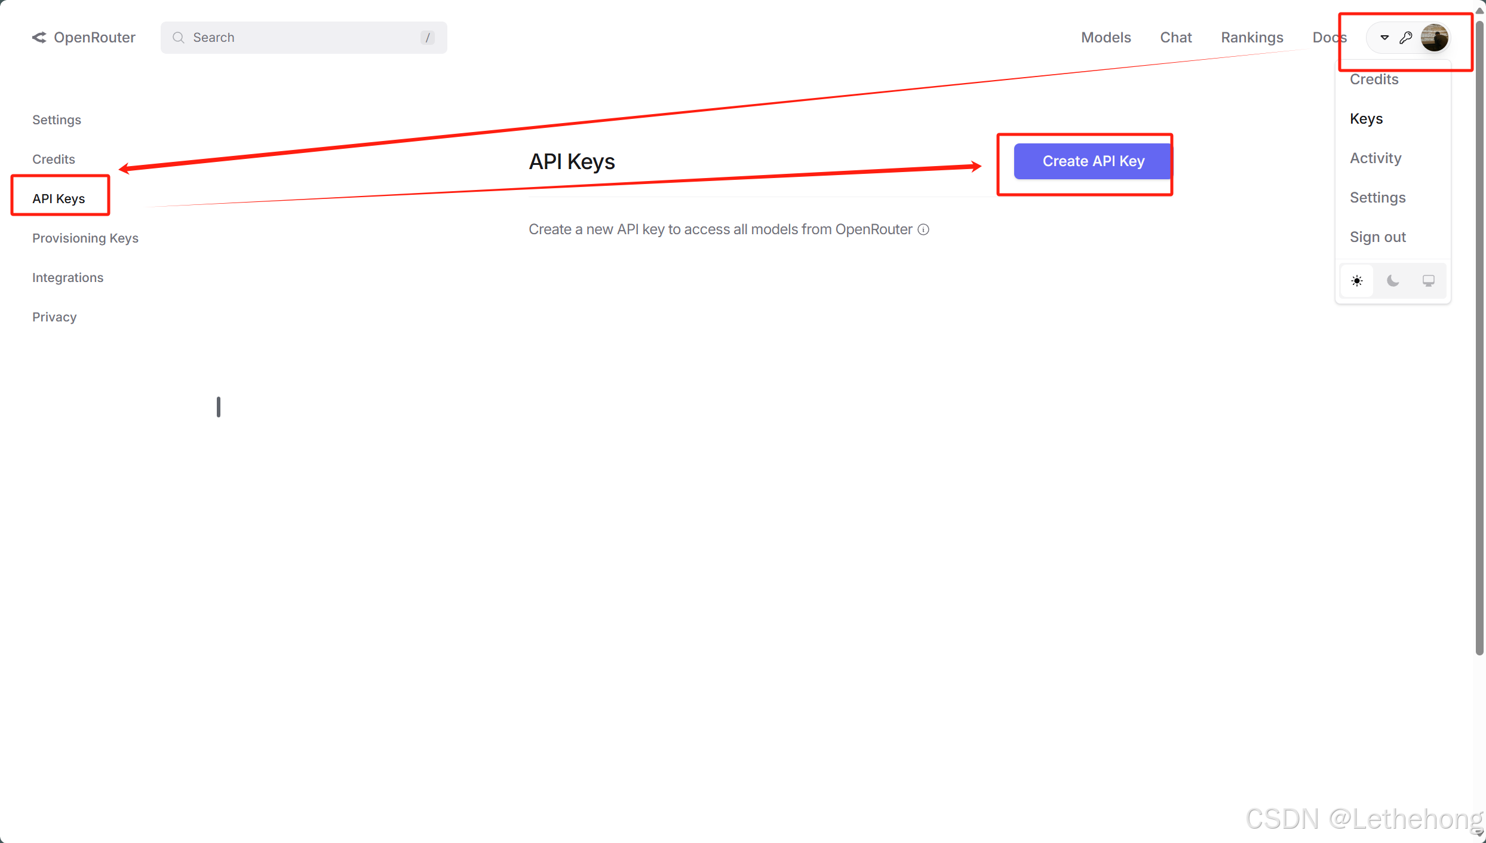Select API Keys in the left sidebar

coord(59,199)
